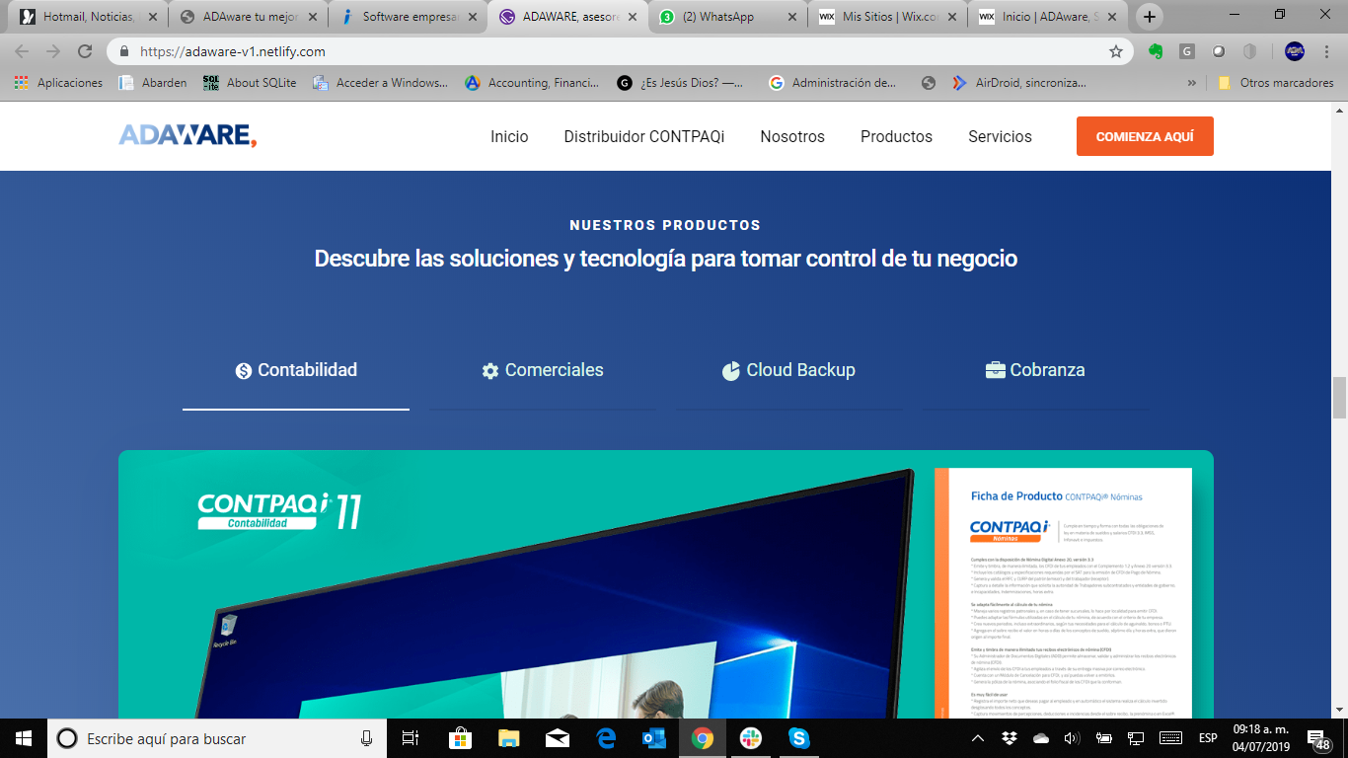Open Slack from the taskbar
1348x758 pixels.
pyautogui.click(x=751, y=738)
